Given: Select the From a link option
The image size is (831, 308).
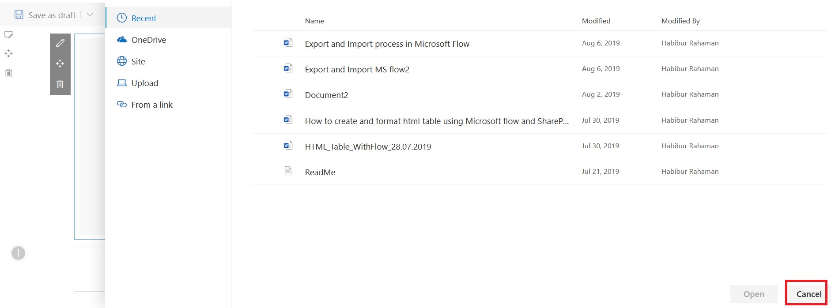Looking at the screenshot, I should click(169, 105).
